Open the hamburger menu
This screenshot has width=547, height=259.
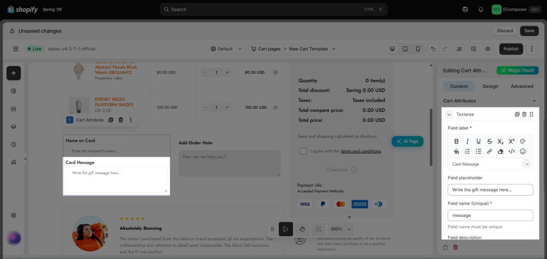[15, 48]
